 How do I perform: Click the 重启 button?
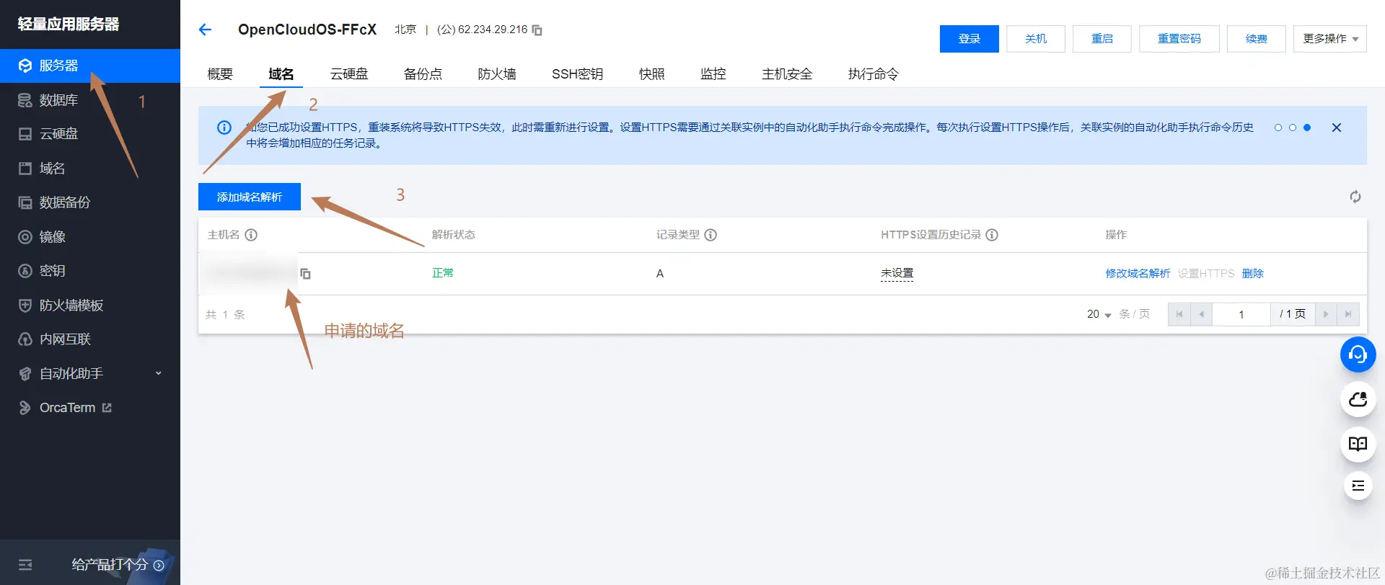coord(1102,39)
